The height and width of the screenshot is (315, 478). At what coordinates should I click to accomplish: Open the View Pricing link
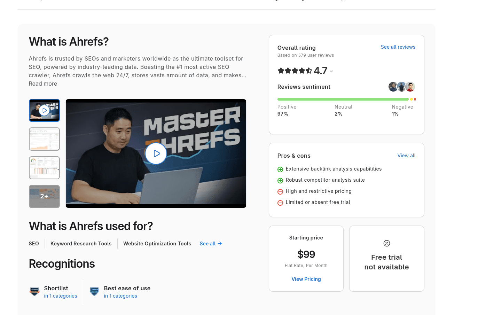click(306, 279)
